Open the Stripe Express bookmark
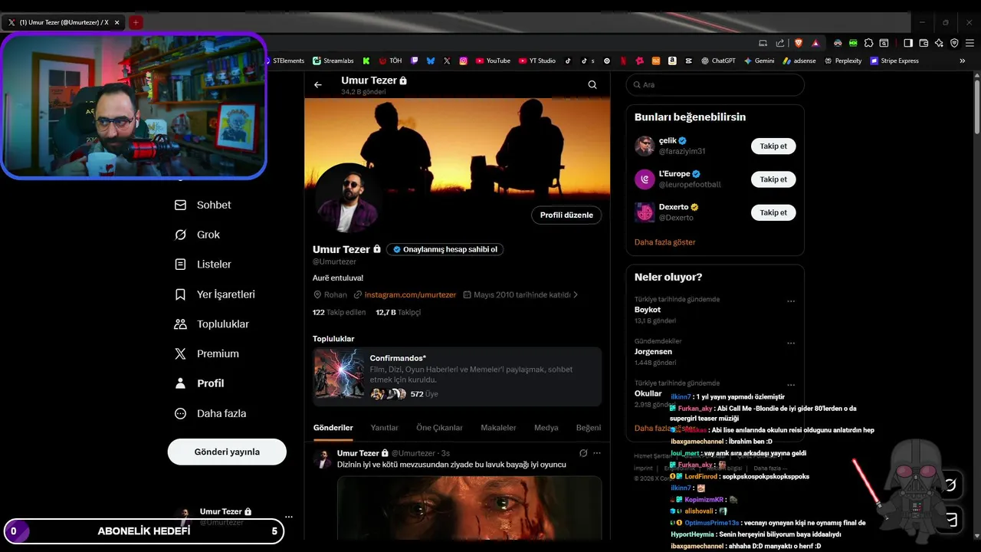Viewport: 981px width, 552px height. [894, 61]
